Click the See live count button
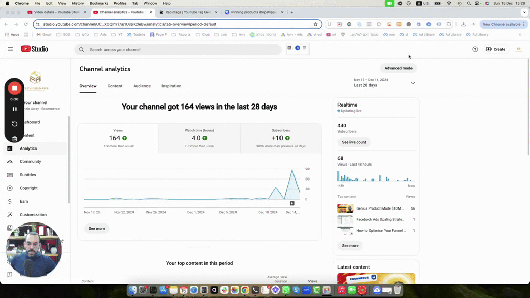 pyautogui.click(x=354, y=142)
